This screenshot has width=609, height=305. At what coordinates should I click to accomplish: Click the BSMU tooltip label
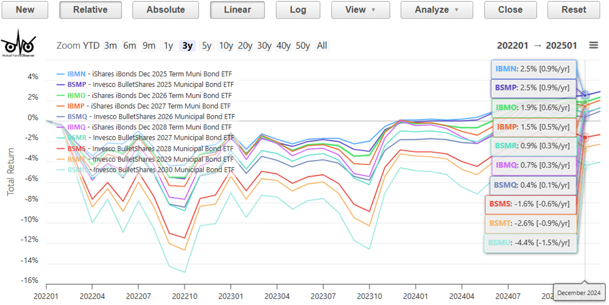[x=530, y=243]
